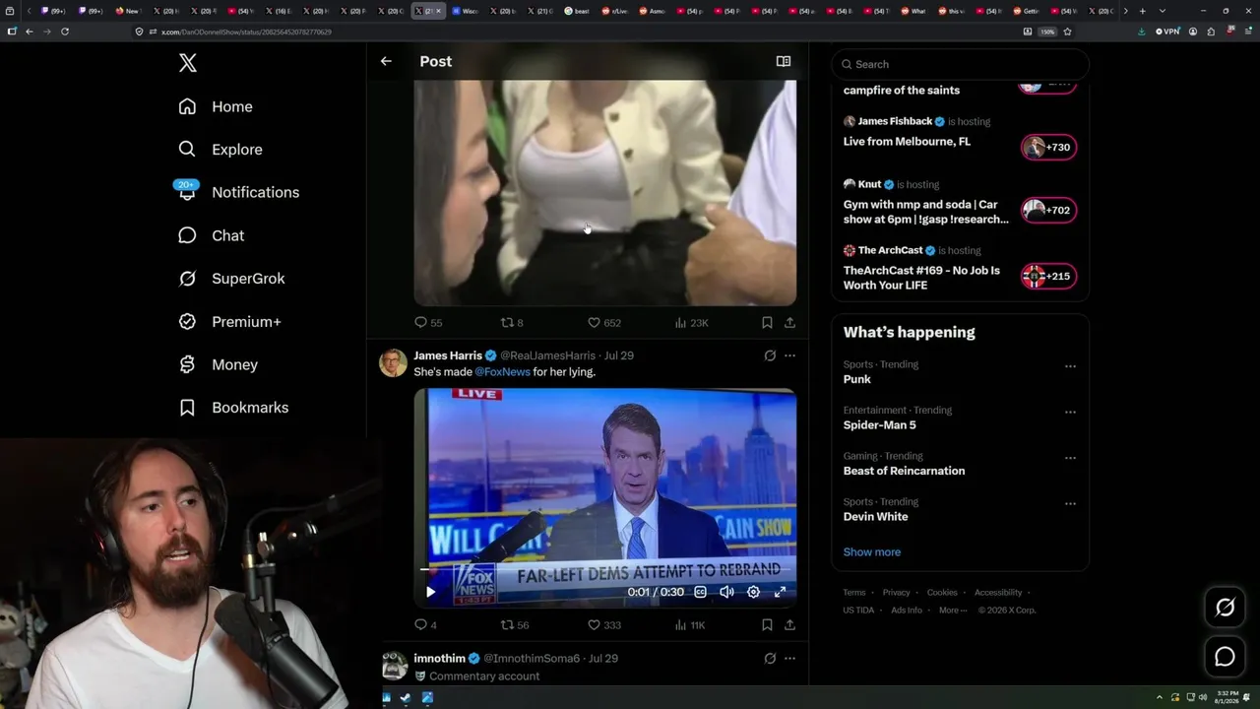
Task: Reload the page in browser toolbar
Action: (65, 32)
